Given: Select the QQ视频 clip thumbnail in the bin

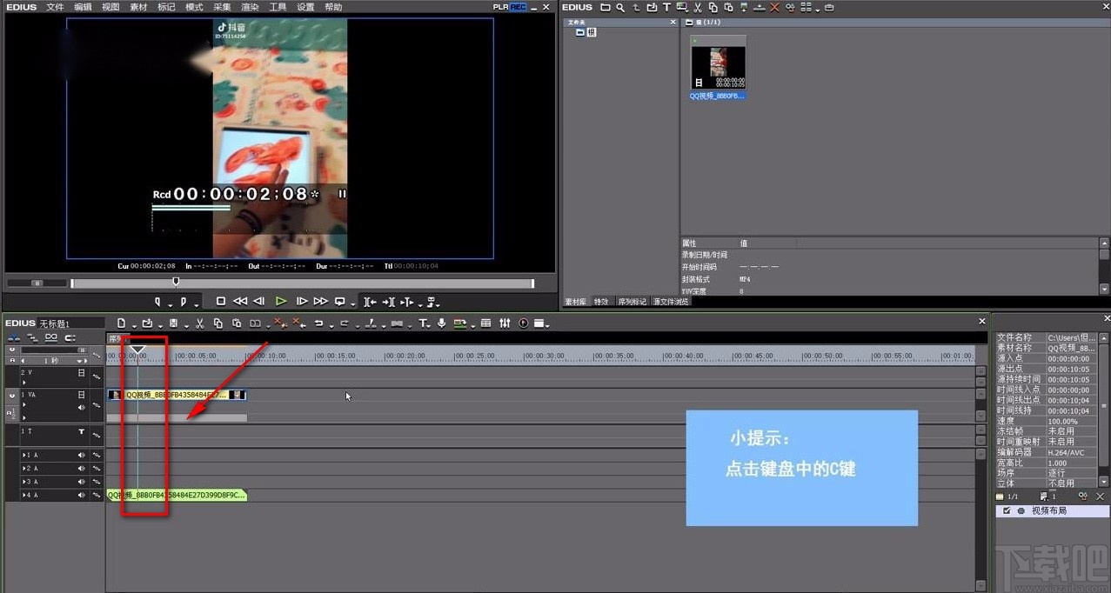Looking at the screenshot, I should 717,65.
